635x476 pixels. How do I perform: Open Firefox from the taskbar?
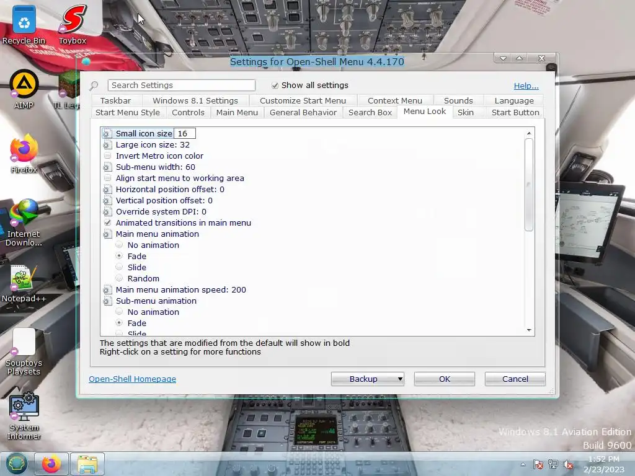51,464
